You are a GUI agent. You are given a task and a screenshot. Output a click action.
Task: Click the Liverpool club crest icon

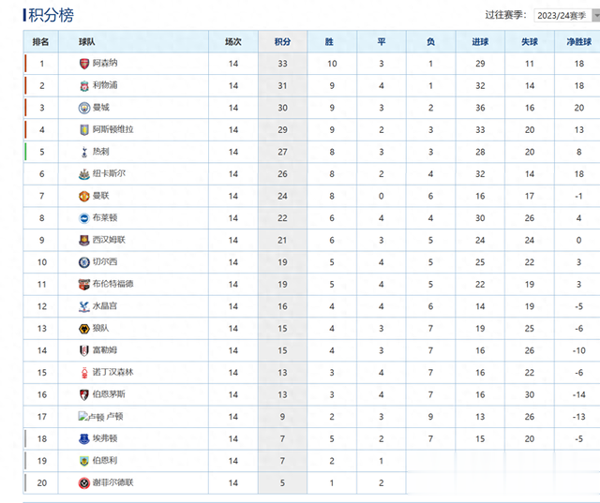tap(84, 85)
